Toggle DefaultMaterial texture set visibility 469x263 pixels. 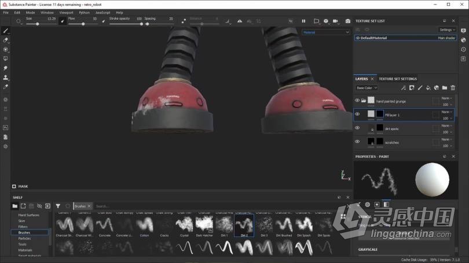358,38
